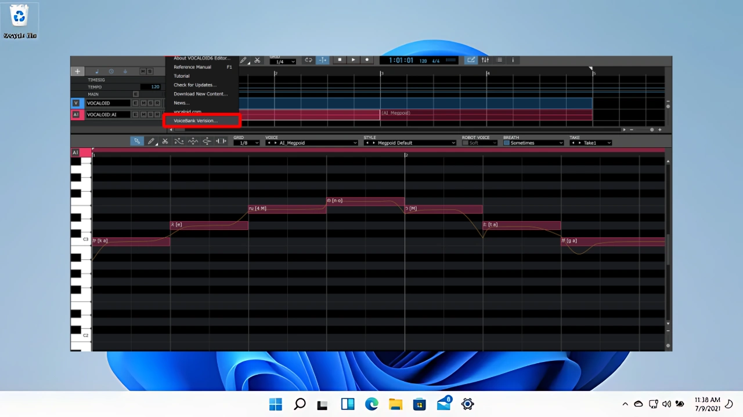Pick the pencil tool in piano roll toolbar
Viewport: 743px width, 417px height.
[151, 141]
